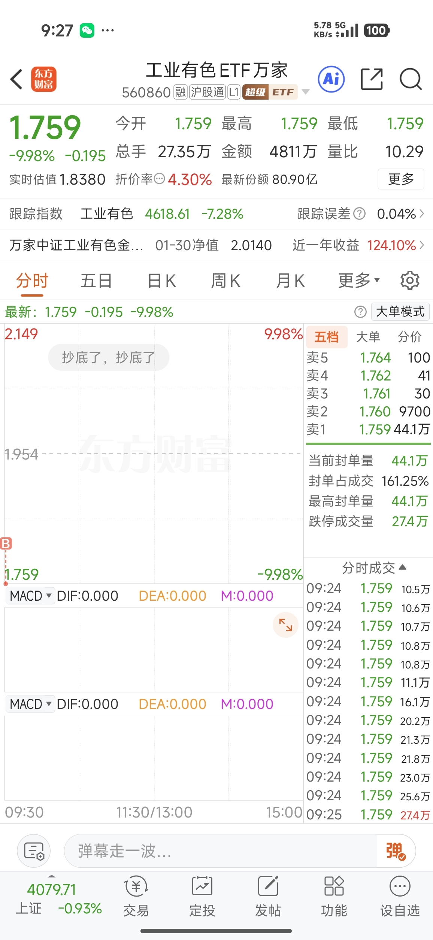
Task: Tap the 最高封单量 44.1万 row
Action: click(368, 501)
